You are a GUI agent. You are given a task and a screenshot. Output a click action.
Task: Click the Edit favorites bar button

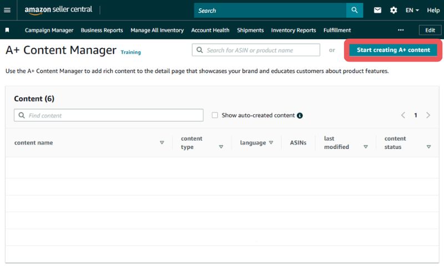[430, 30]
